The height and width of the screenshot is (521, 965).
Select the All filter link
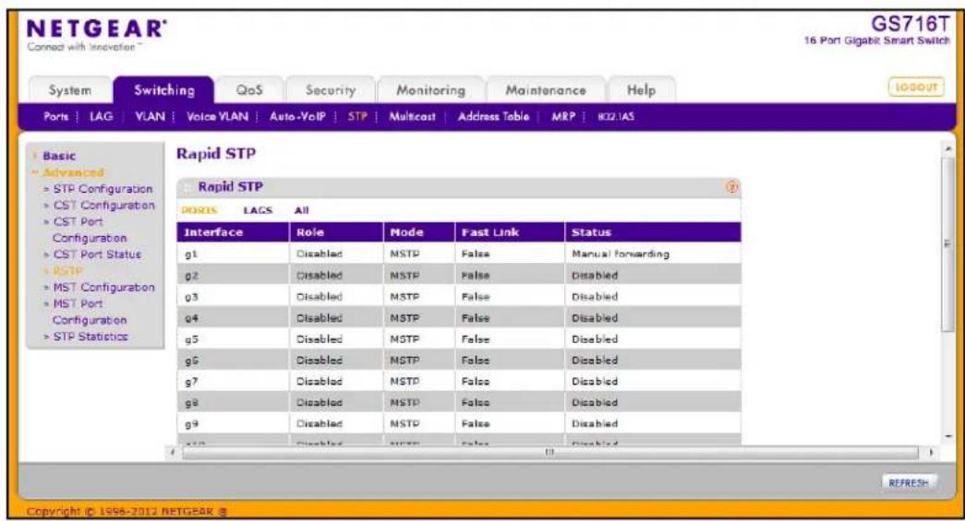(x=302, y=211)
